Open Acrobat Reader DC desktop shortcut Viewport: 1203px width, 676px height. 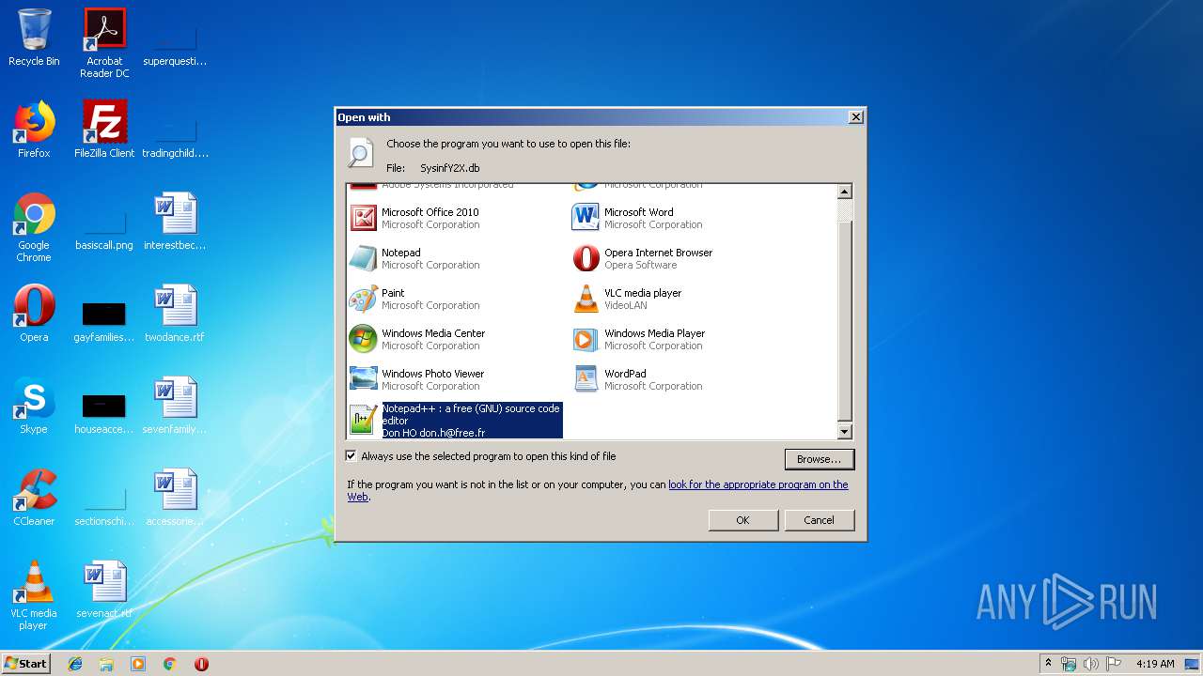coord(104,44)
